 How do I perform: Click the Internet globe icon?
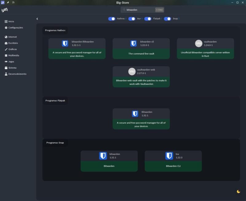6,37
